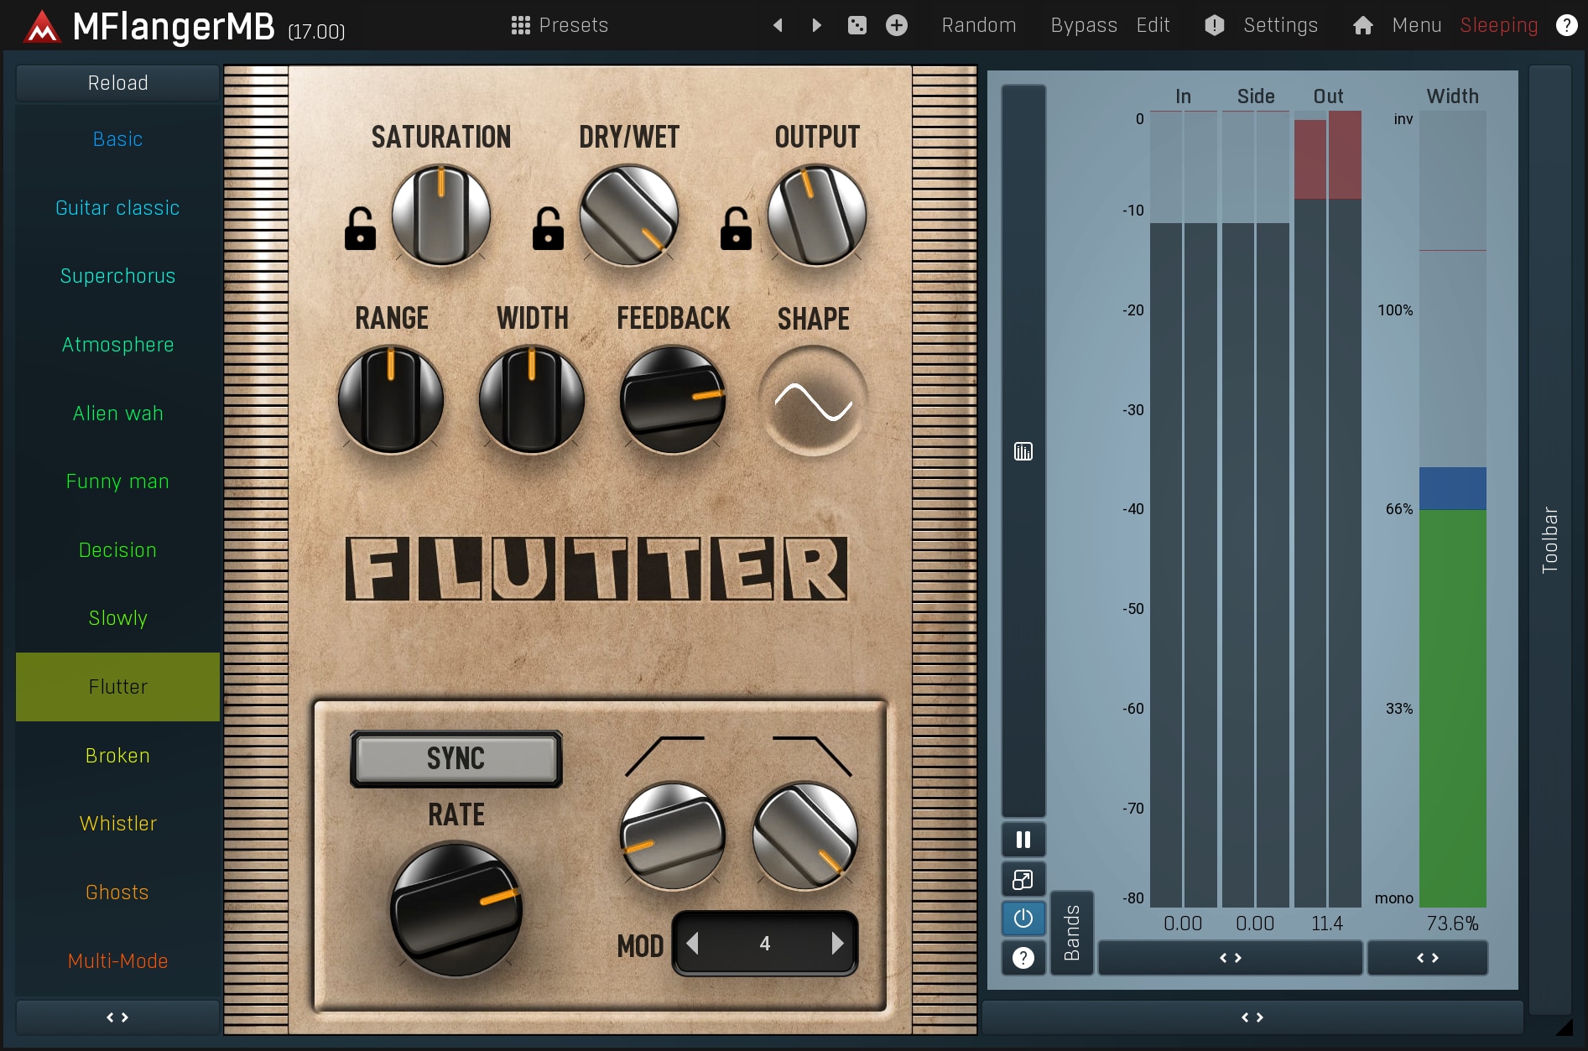The width and height of the screenshot is (1588, 1051).
Task: Click the Reload button
Action: (x=117, y=83)
